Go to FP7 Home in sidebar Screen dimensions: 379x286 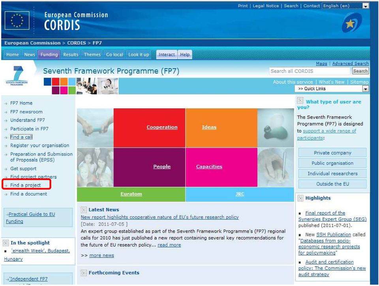(21, 103)
